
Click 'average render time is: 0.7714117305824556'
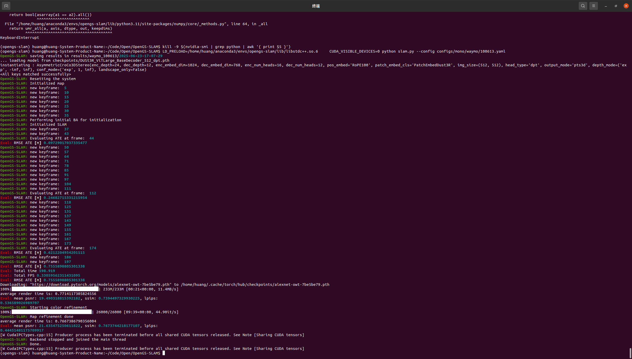[x=48, y=294]
